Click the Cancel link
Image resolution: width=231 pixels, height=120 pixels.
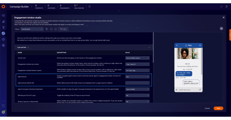(207, 108)
